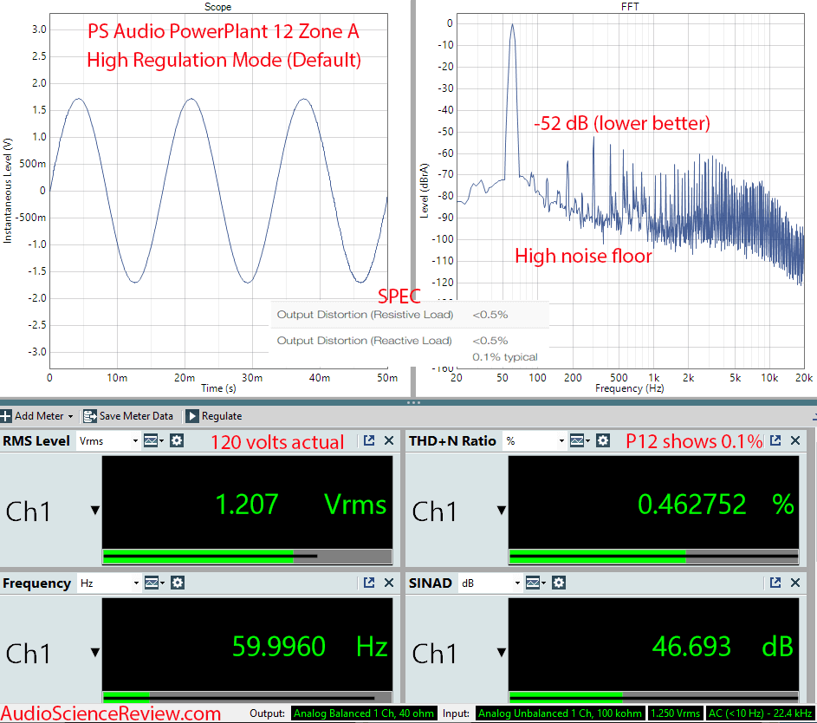Click the Time (s) axis label
This screenshot has width=817, height=723.
pyautogui.click(x=218, y=388)
